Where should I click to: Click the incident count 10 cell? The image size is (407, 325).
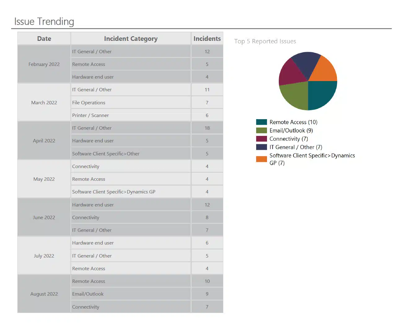[x=207, y=281]
